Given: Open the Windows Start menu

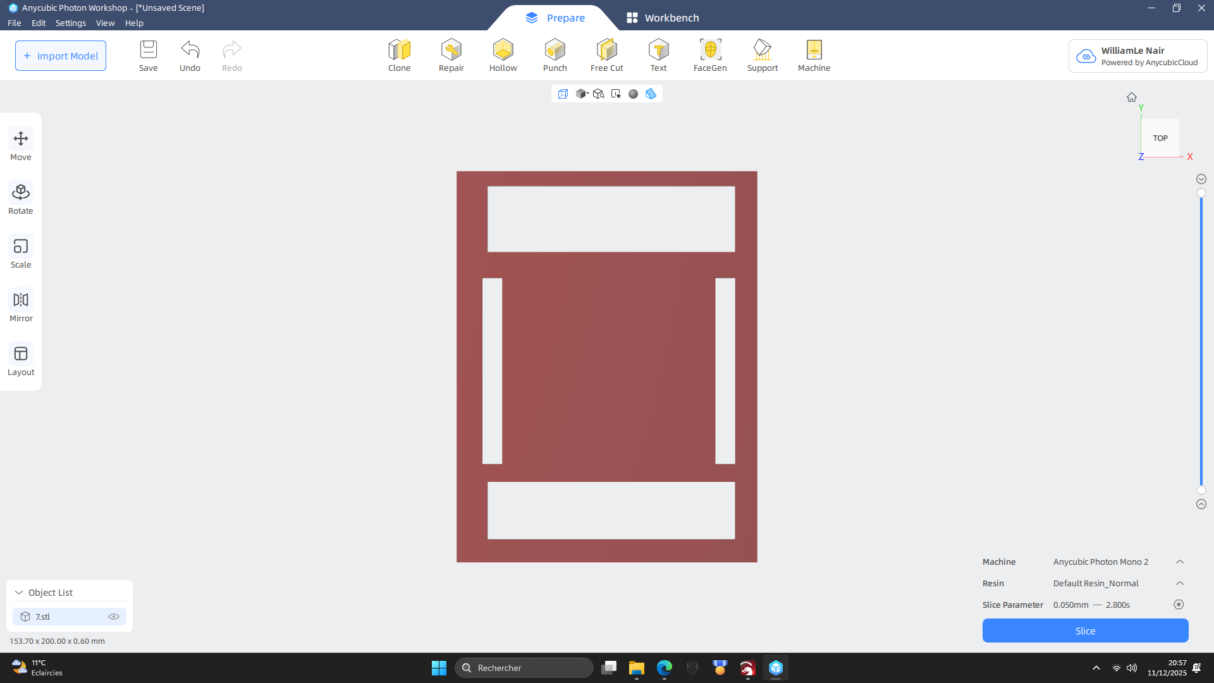Looking at the screenshot, I should [x=439, y=668].
